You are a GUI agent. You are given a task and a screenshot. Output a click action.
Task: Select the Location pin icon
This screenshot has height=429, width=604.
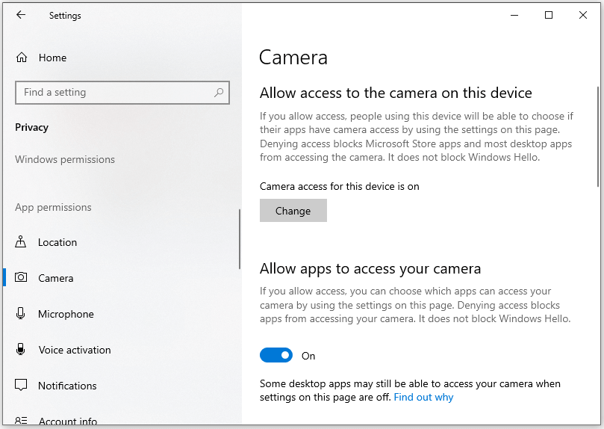click(x=20, y=242)
